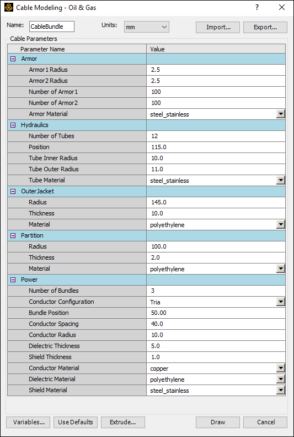Collapse the Power section
Image resolution: width=294 pixels, height=437 pixels.
[13, 280]
